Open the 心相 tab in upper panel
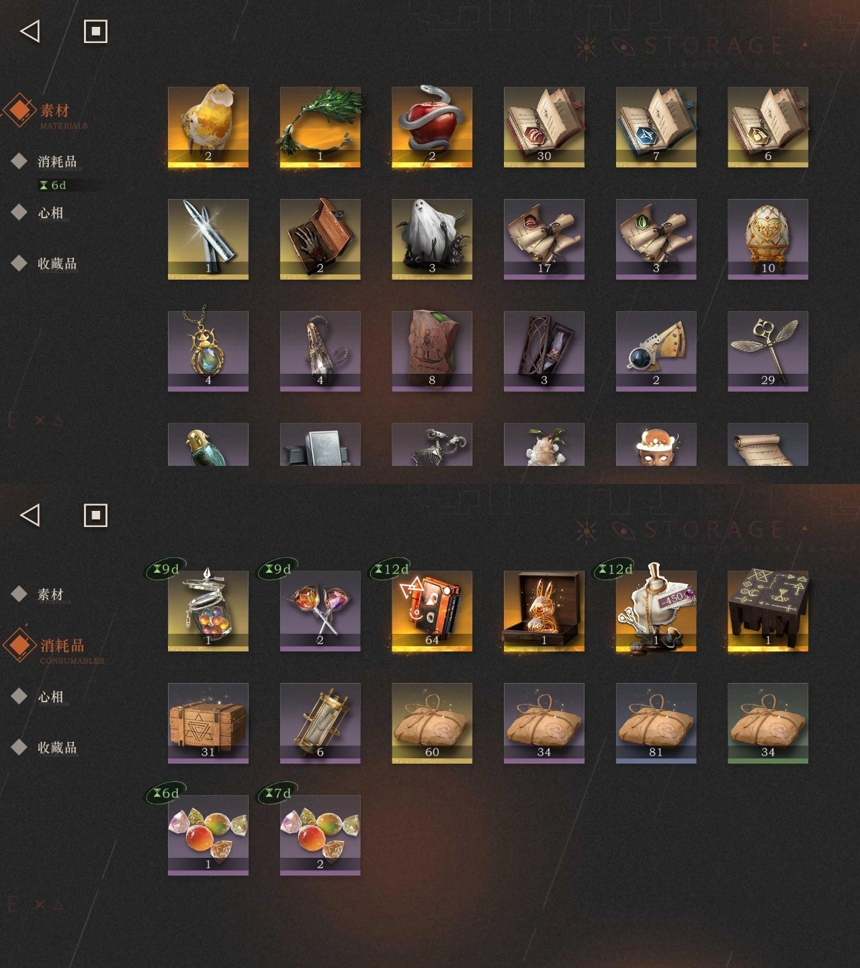 point(50,213)
